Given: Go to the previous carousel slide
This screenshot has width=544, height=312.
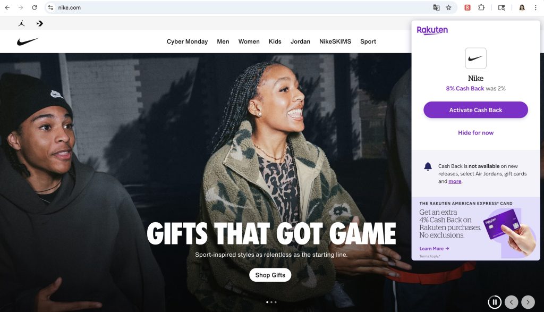Looking at the screenshot, I should [512, 302].
